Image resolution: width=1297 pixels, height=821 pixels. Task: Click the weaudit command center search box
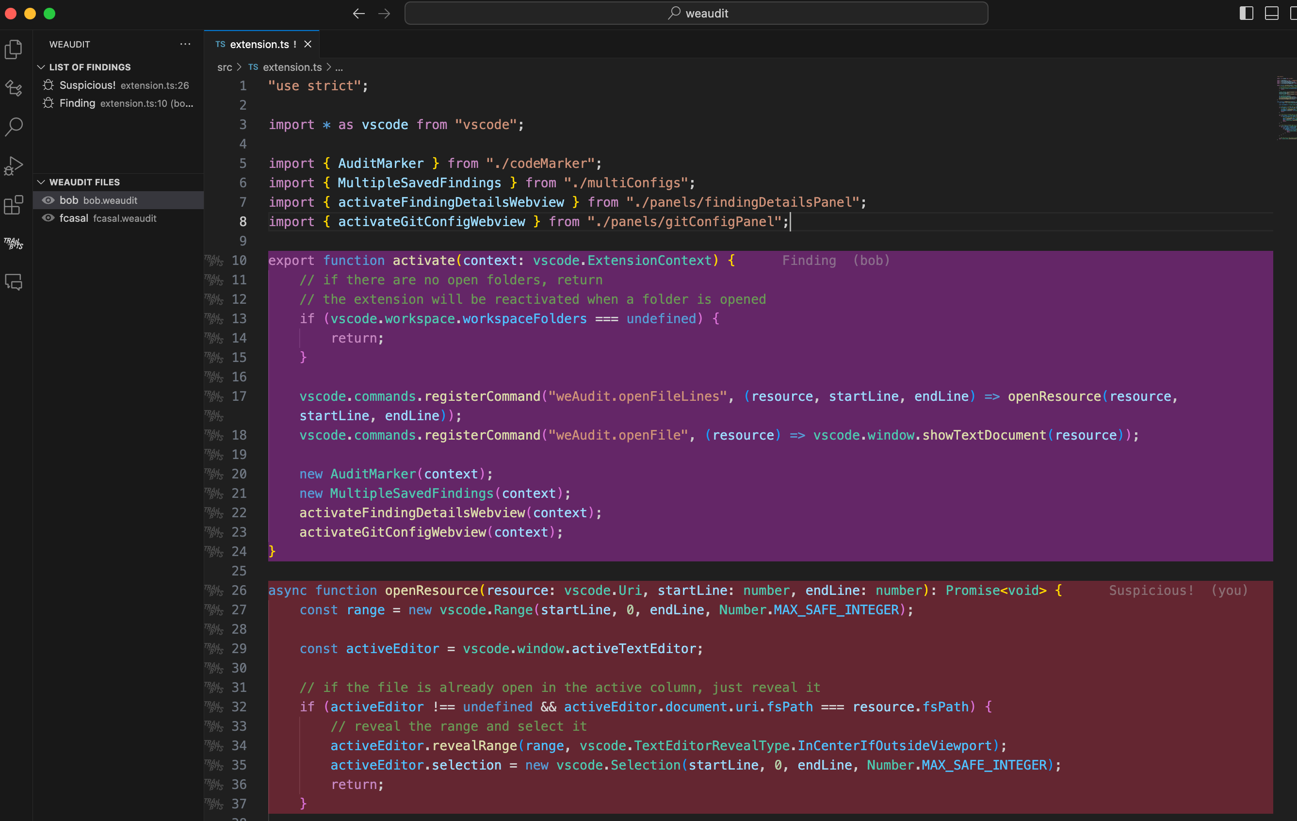coord(696,14)
